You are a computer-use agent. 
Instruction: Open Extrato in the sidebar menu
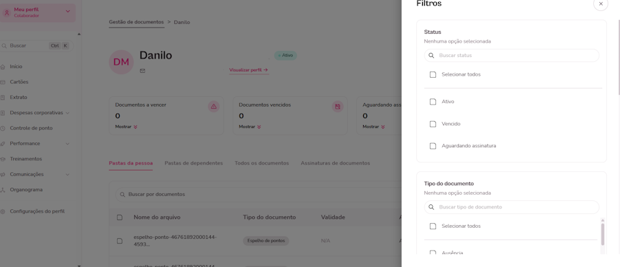(x=19, y=98)
